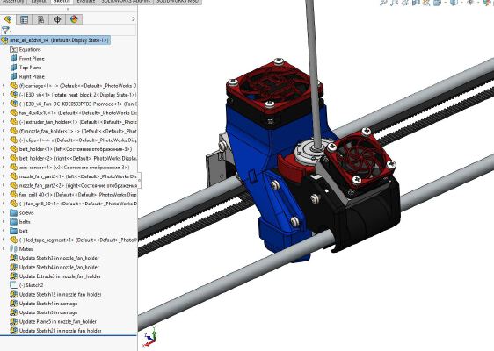
Task: Click the belt_holder<1> left part icon
Action: (13, 149)
